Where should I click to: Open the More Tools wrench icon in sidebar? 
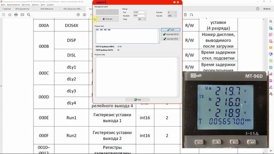(271, 94)
